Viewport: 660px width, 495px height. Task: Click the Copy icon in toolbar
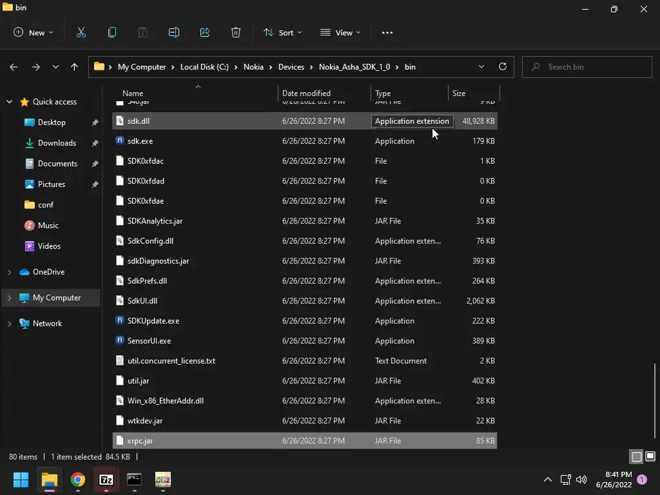112,32
